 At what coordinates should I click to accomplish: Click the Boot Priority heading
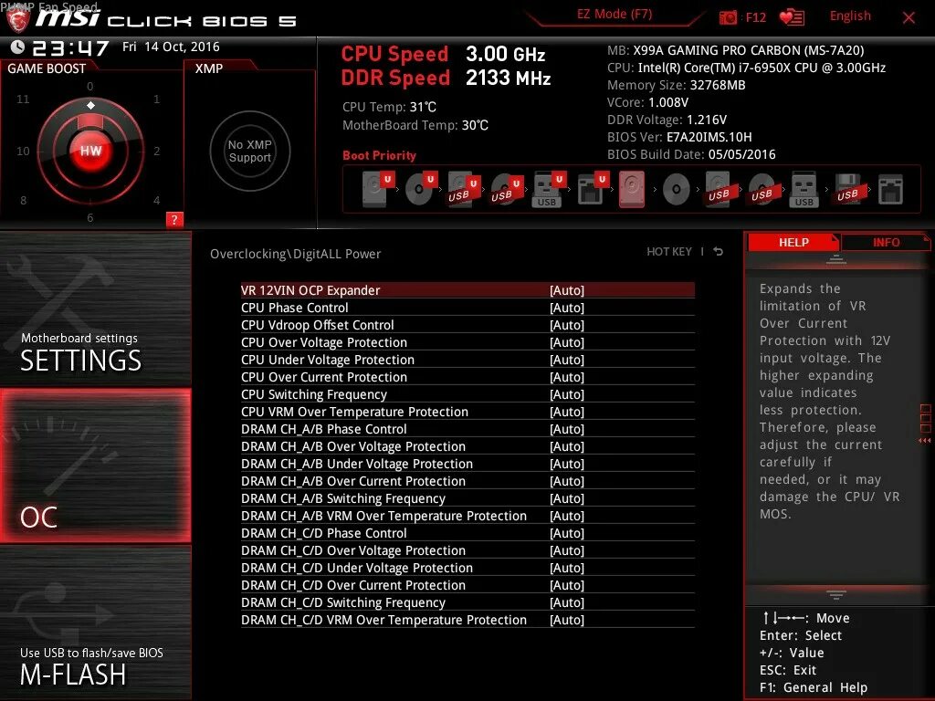click(379, 155)
